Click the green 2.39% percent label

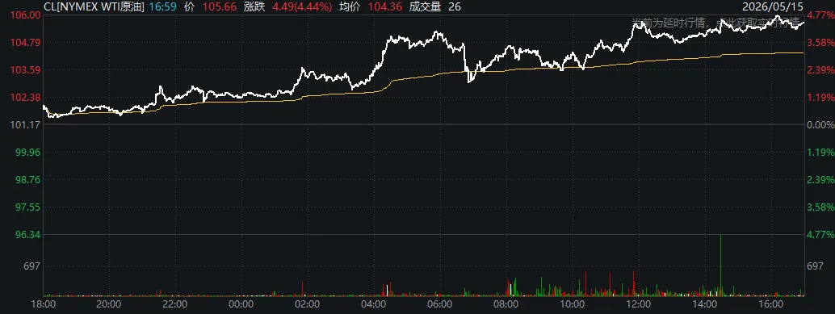click(x=821, y=179)
